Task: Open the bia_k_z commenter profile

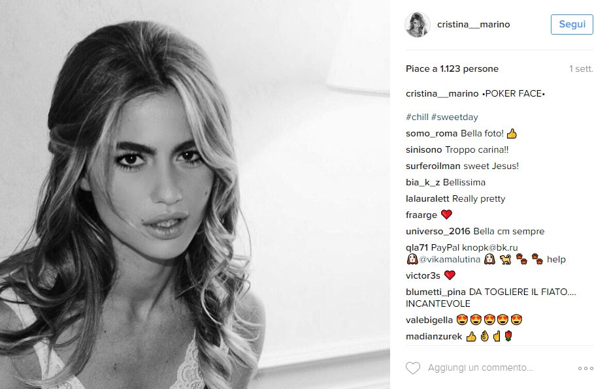Action: coord(423,182)
